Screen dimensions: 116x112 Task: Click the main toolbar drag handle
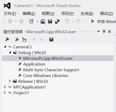(x=4, y=21)
